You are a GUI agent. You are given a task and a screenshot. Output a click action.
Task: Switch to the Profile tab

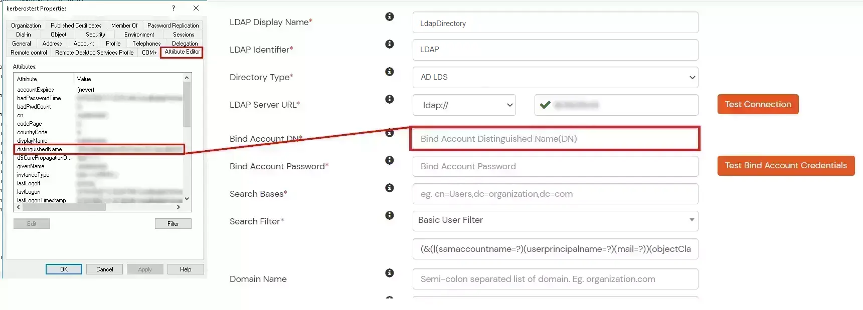[113, 44]
